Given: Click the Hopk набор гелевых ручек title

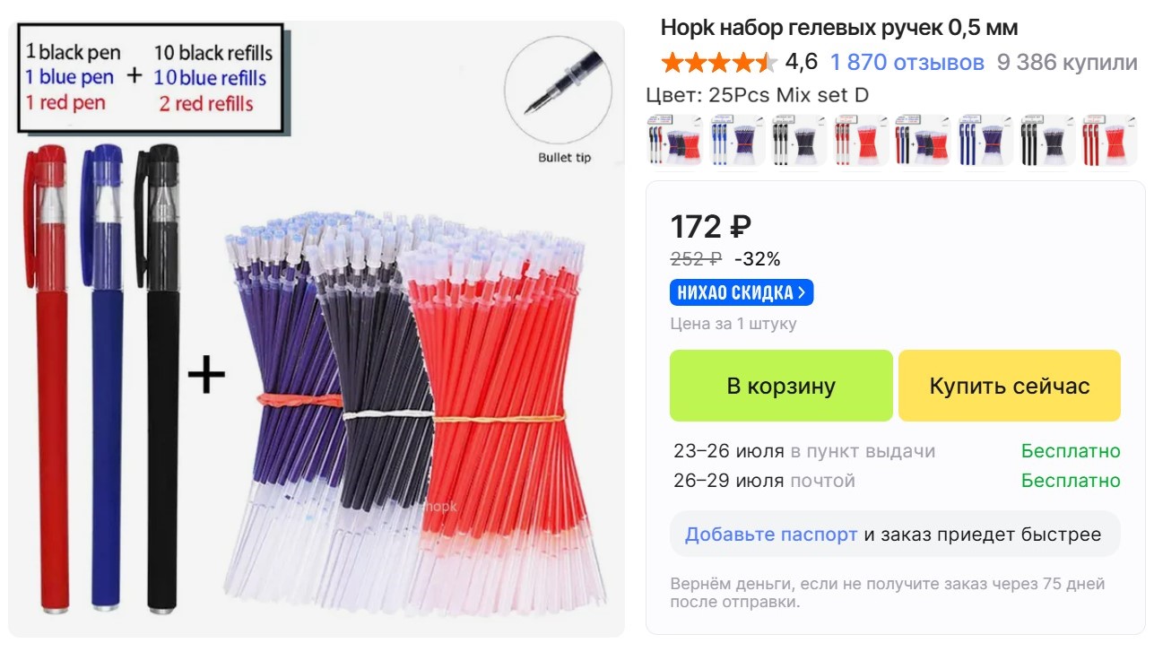Looking at the screenshot, I should (x=839, y=27).
